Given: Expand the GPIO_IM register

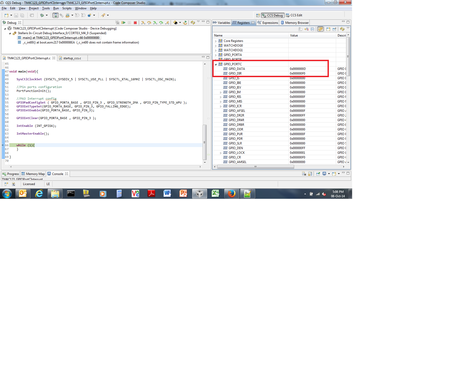Looking at the screenshot, I should pos(221,92).
